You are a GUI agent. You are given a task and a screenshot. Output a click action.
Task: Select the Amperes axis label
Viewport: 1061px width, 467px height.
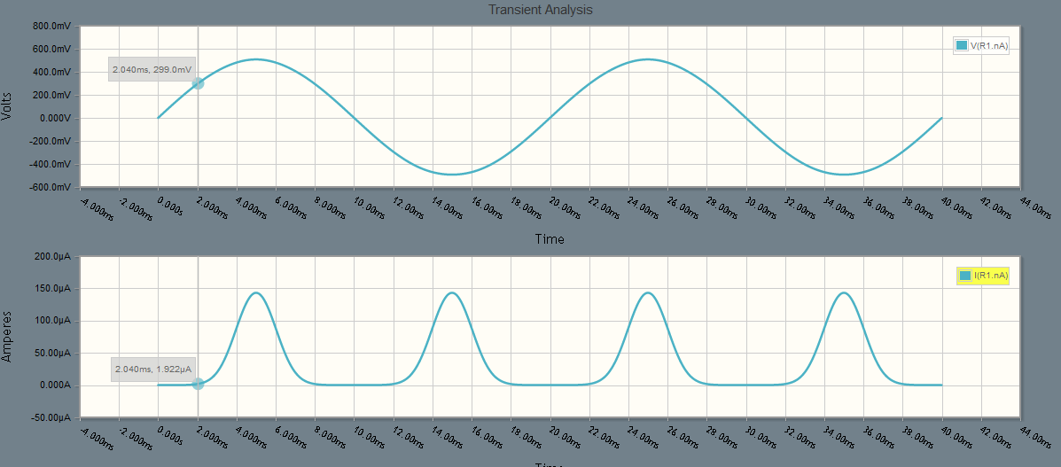[x=8, y=336]
